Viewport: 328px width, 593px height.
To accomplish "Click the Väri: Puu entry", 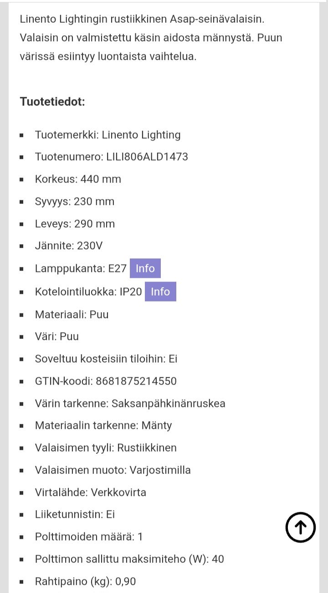I will [56, 337].
